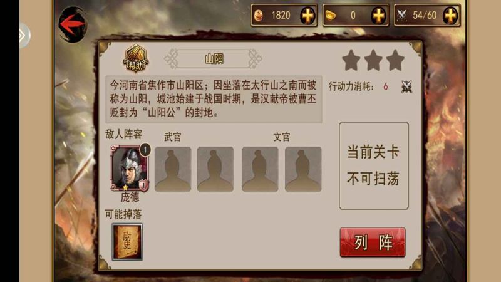This screenshot has height=282, width=501.
Task: Click the 尉史 drop reward item
Action: (x=127, y=242)
